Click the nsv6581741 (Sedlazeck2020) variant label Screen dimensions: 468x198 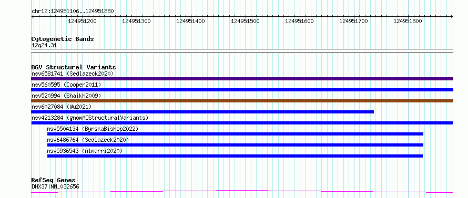coord(73,74)
